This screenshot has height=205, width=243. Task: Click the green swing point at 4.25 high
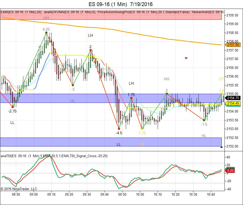(46, 33)
